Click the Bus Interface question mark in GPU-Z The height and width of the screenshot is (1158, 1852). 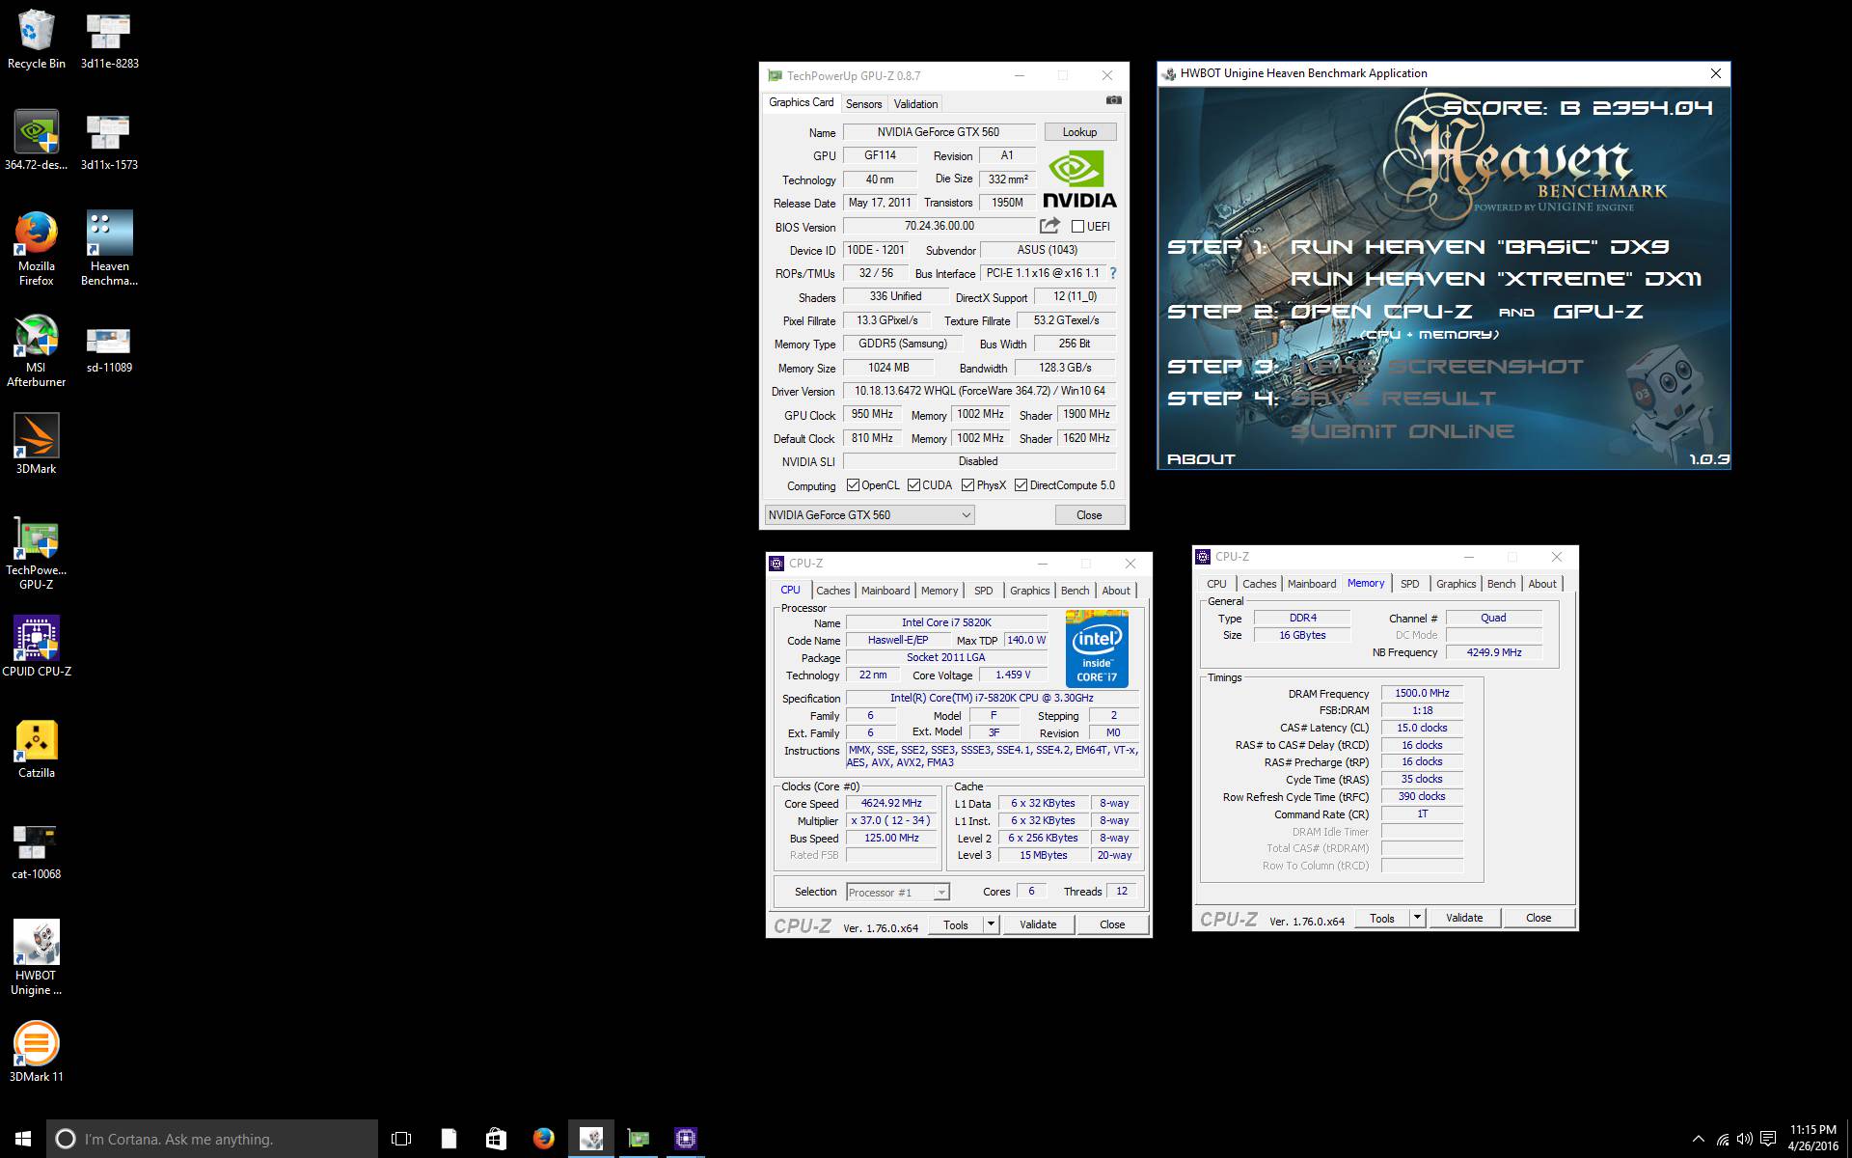(1113, 273)
